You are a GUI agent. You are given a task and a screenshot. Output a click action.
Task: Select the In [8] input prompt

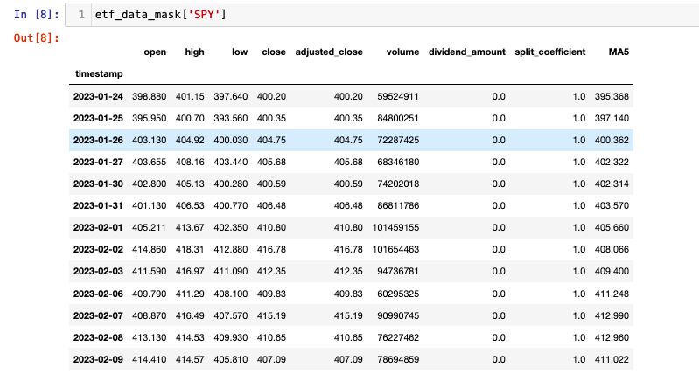36,15
